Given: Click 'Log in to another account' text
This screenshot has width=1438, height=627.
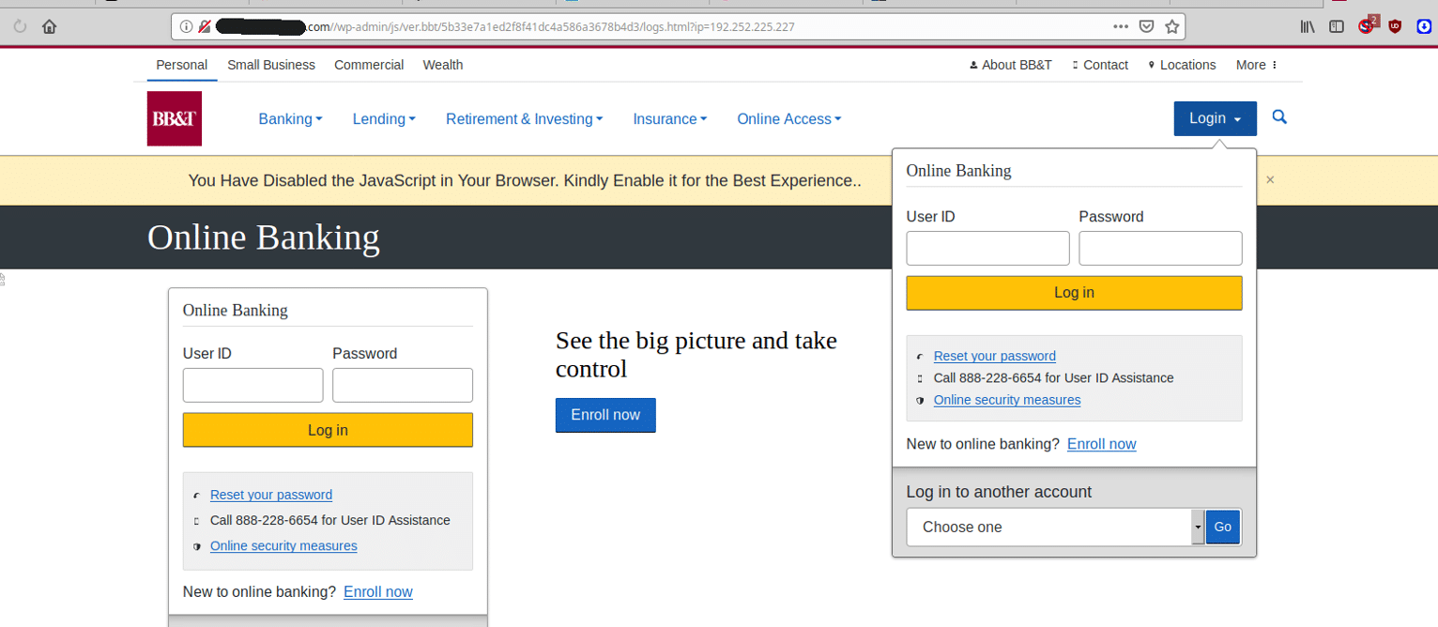Looking at the screenshot, I should [999, 492].
